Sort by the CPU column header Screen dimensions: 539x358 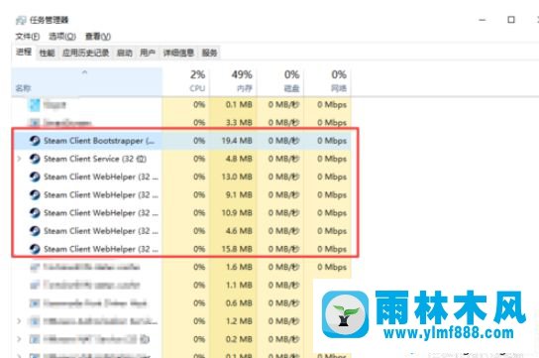(x=185, y=82)
